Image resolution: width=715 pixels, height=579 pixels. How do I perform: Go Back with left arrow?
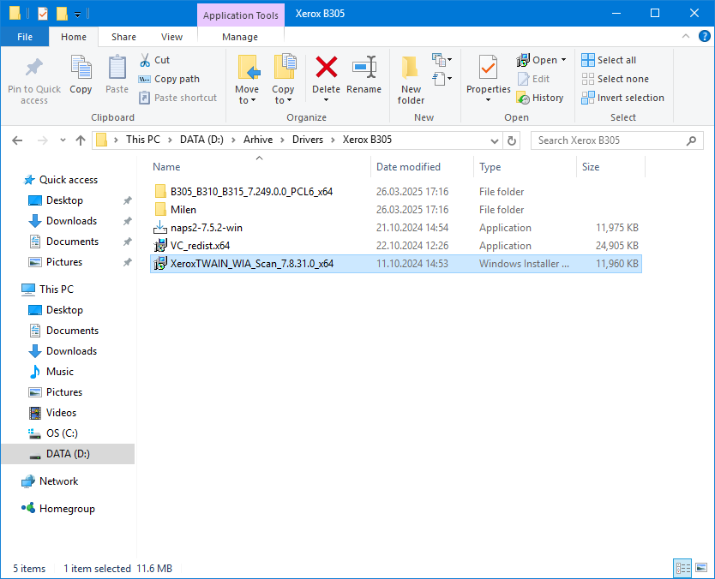point(17,140)
